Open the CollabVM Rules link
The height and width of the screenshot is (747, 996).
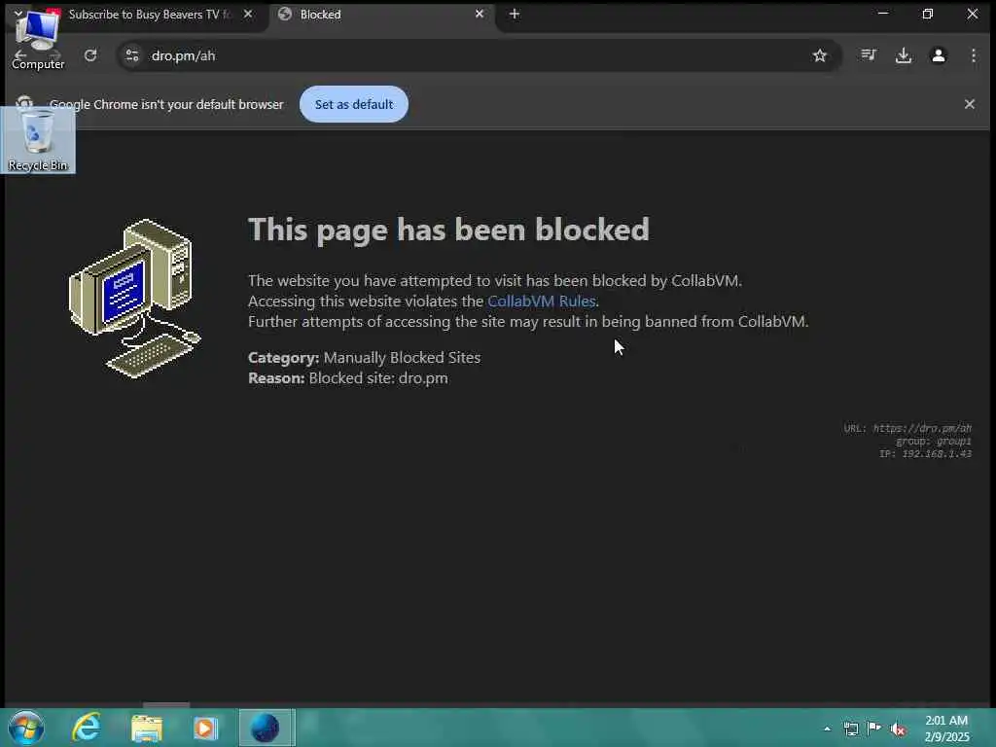tap(541, 302)
